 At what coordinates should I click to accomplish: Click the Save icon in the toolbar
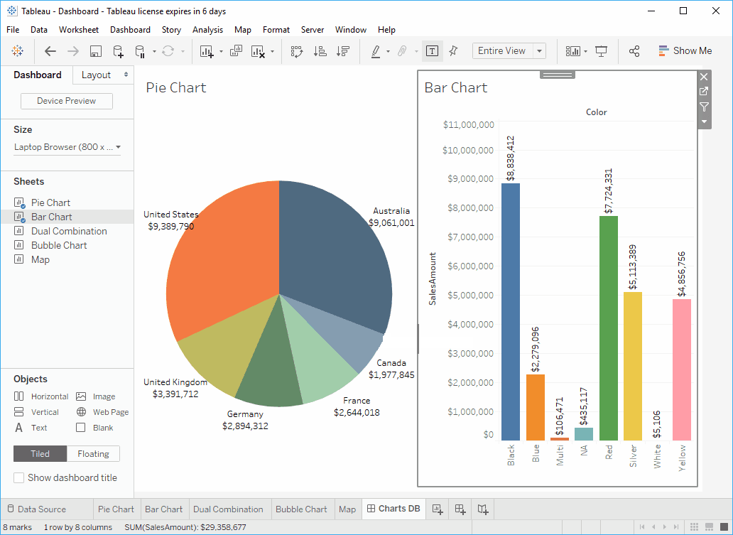96,51
